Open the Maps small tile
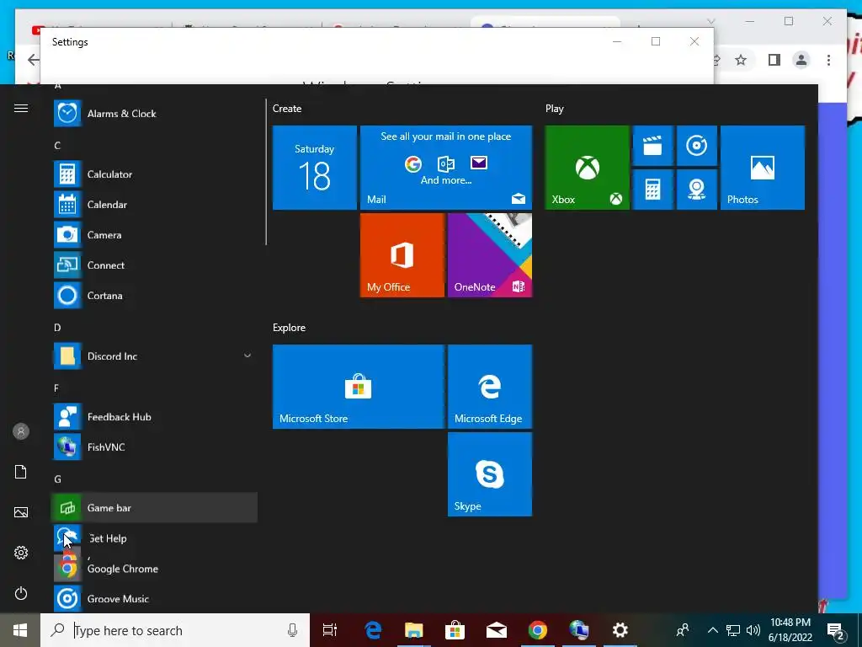 coord(696,190)
